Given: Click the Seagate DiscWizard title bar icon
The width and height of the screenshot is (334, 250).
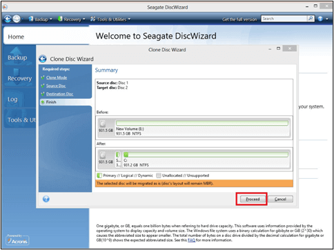Looking at the screenshot, I should 5,7.
